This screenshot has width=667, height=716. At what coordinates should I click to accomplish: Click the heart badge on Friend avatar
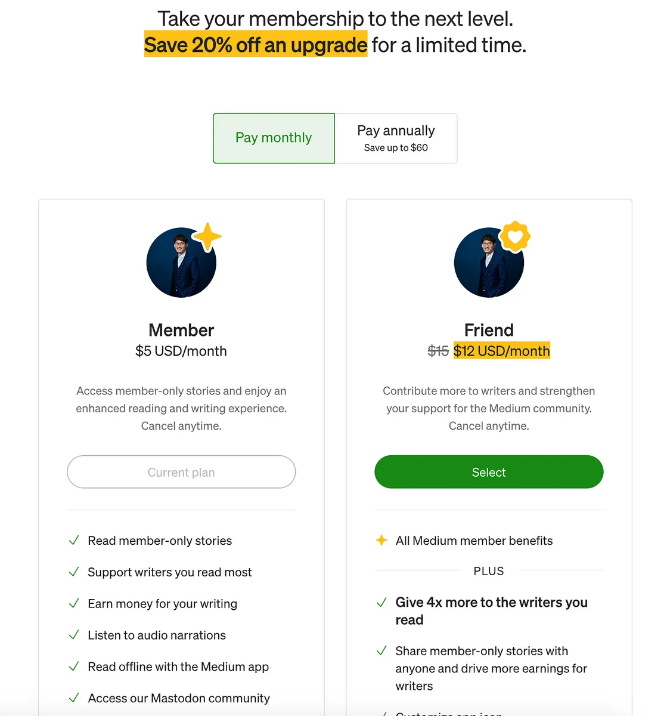pyautogui.click(x=515, y=237)
